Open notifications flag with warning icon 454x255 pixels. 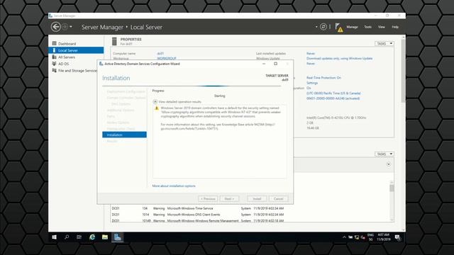[339, 28]
